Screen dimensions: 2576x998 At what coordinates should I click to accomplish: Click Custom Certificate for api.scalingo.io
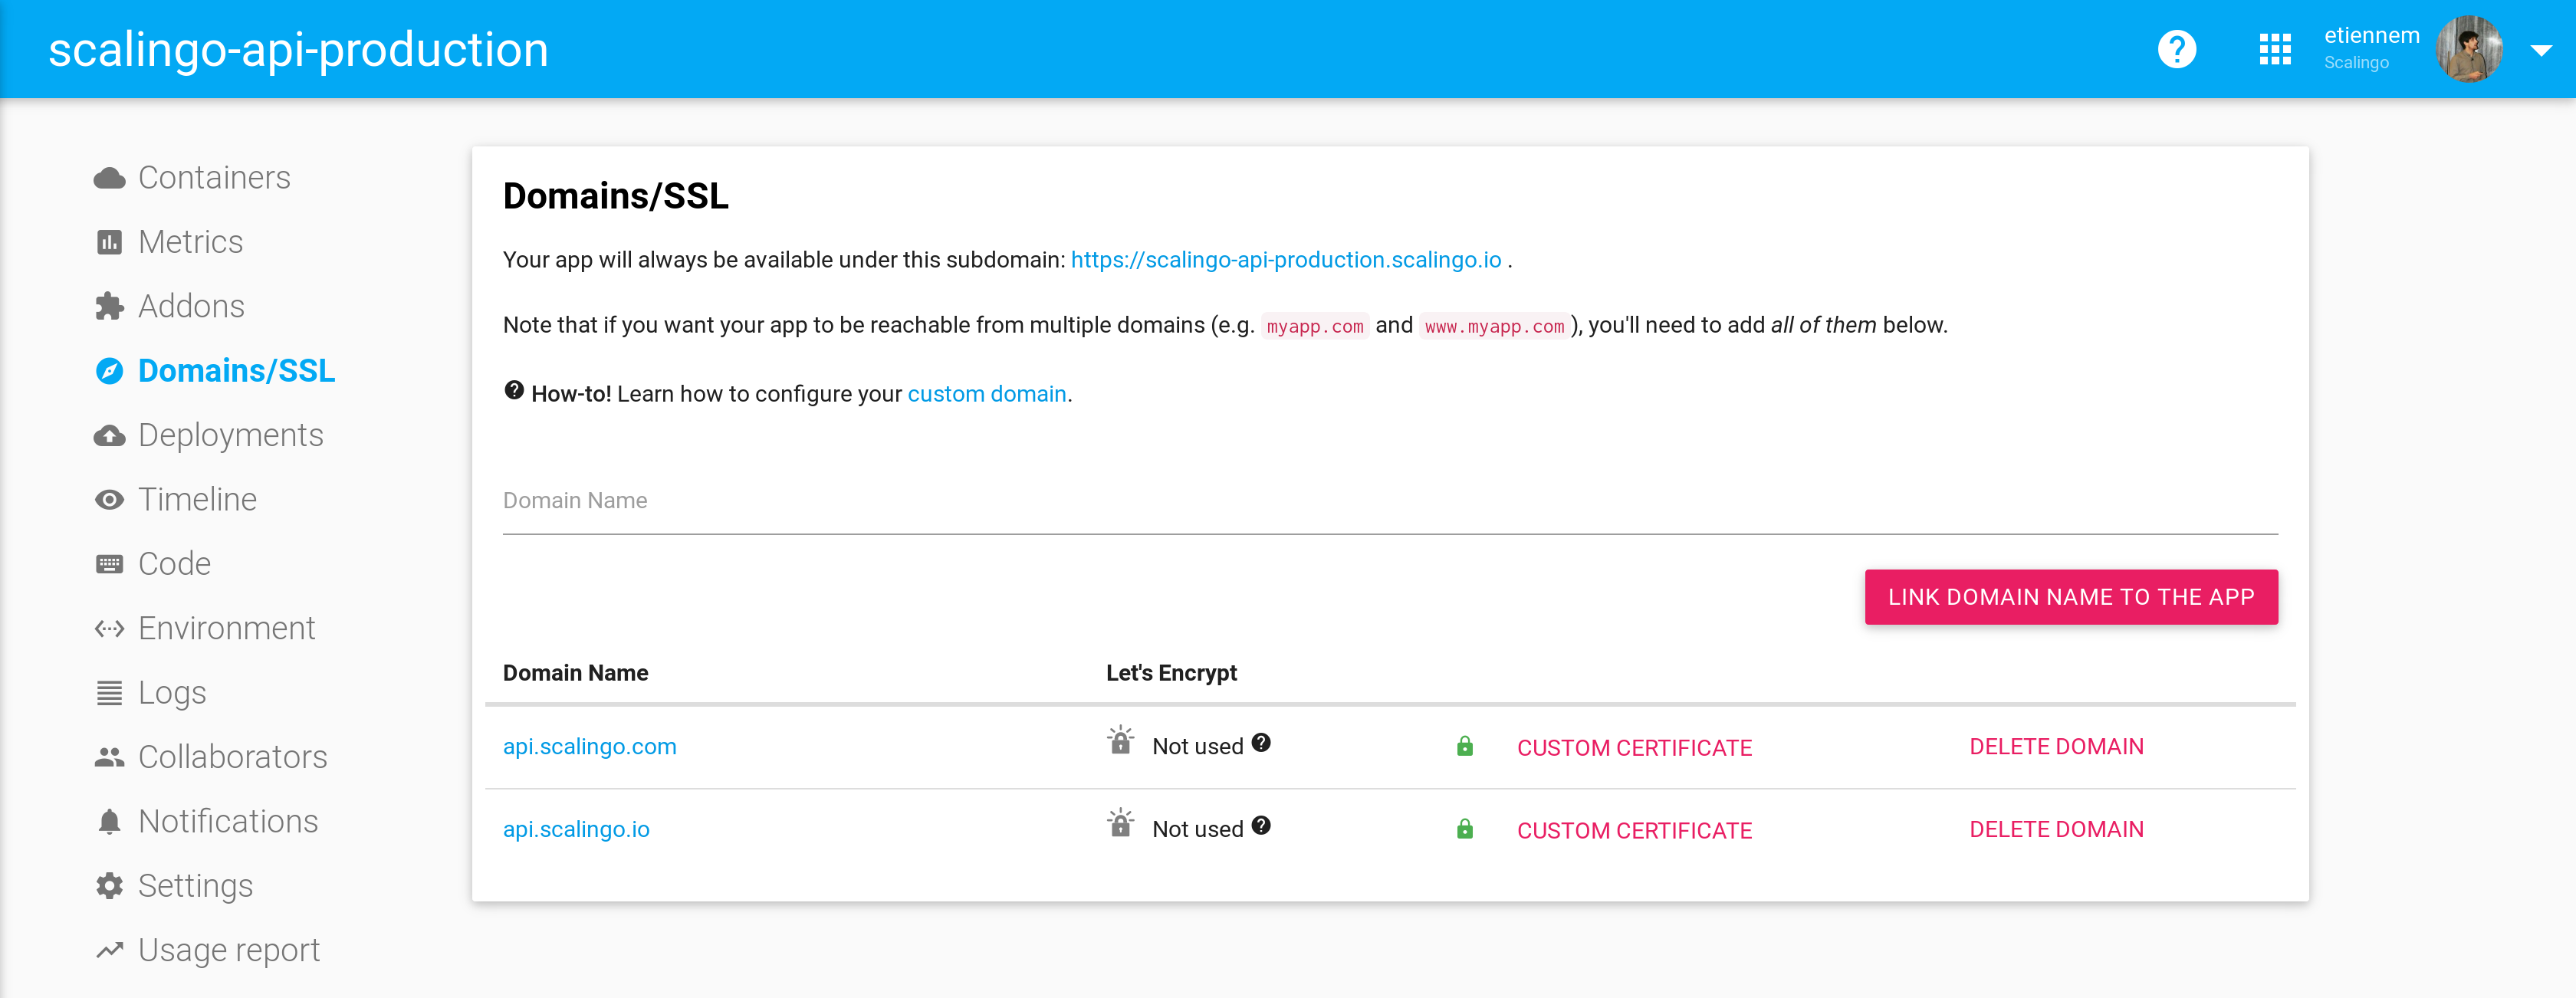1634,831
